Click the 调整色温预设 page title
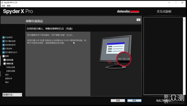 [x=34, y=21]
